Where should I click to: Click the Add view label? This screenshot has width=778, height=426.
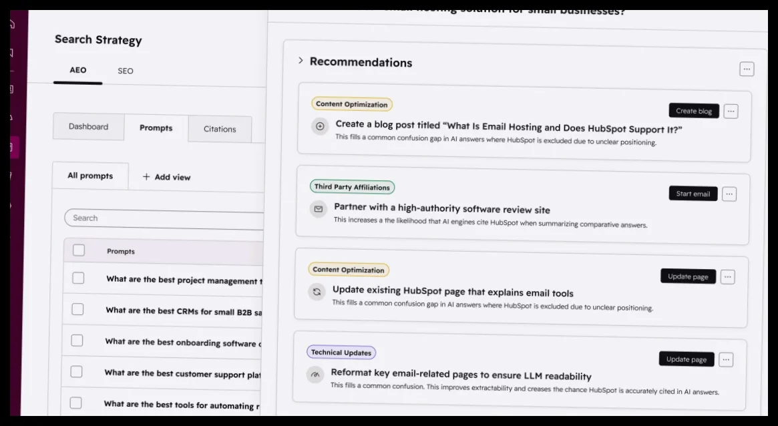pyautogui.click(x=172, y=177)
